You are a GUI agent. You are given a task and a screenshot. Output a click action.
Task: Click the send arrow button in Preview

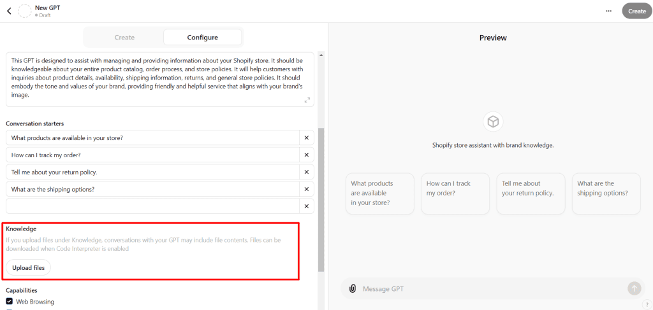(635, 288)
